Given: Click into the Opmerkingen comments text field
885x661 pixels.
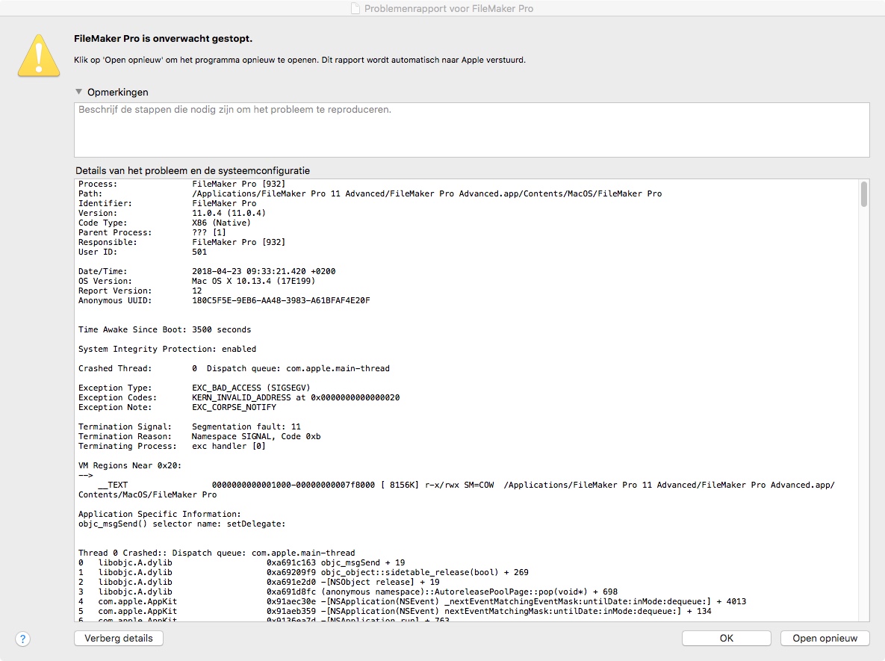Looking at the screenshot, I should [471, 130].
